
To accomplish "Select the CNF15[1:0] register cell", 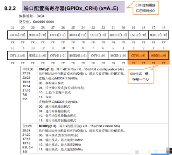I will (x=17, y=35).
